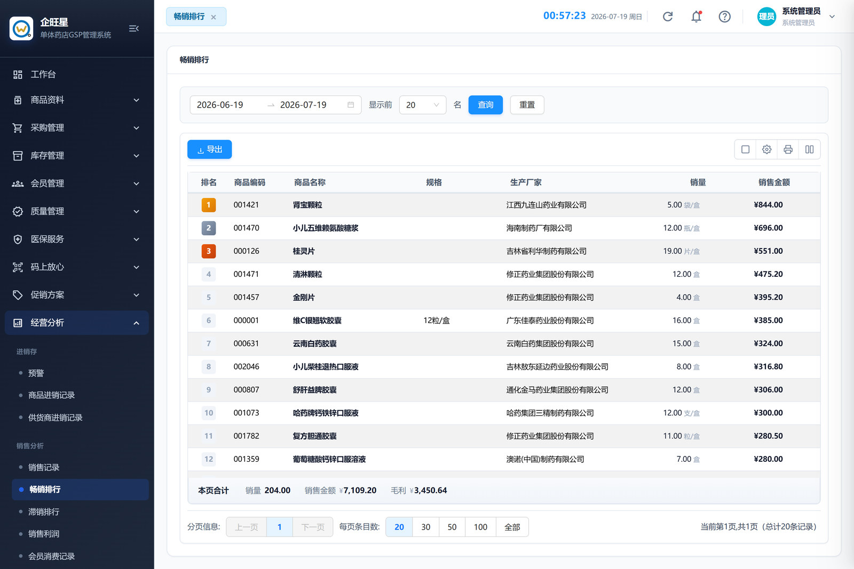The height and width of the screenshot is (569, 854).
Task: Click the 经营分析 chart icon
Action: tap(18, 323)
